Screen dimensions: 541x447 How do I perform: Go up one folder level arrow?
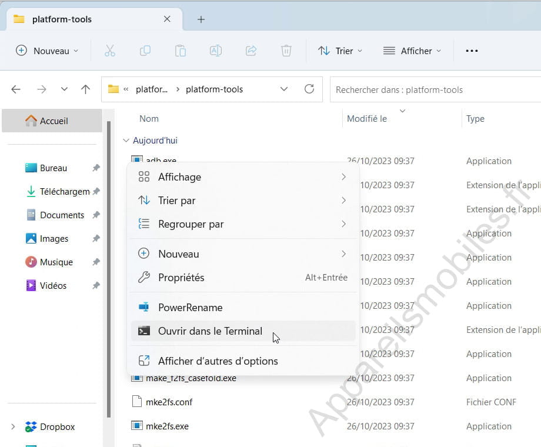pos(85,89)
